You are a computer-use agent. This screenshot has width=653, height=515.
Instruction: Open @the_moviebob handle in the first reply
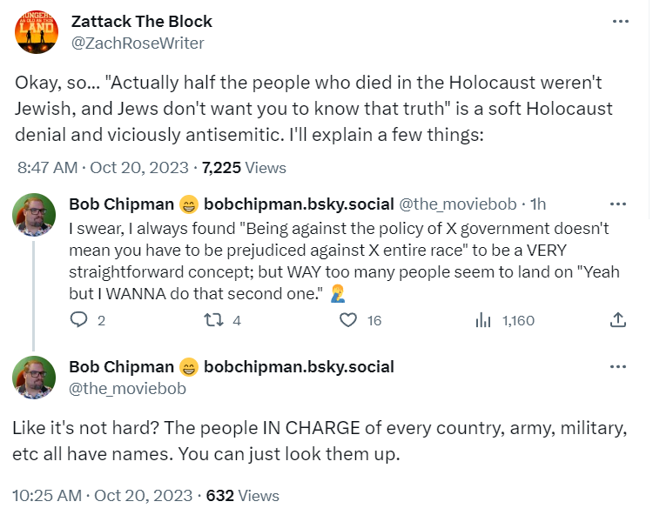point(456,204)
